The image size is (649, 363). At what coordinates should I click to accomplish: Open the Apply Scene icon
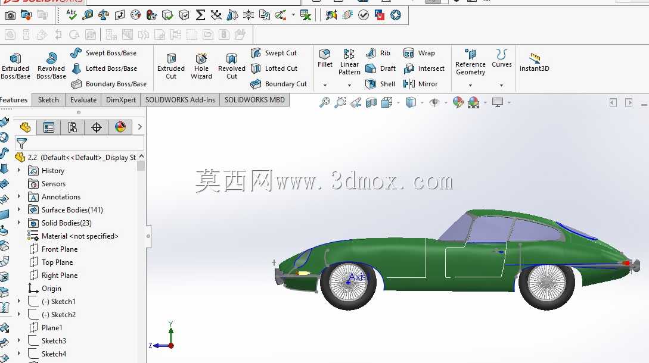click(x=474, y=102)
